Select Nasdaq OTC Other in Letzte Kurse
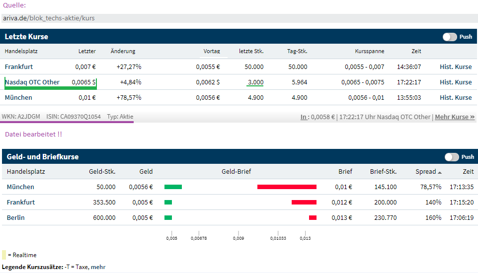This screenshot has height=273, width=478. click(32, 82)
